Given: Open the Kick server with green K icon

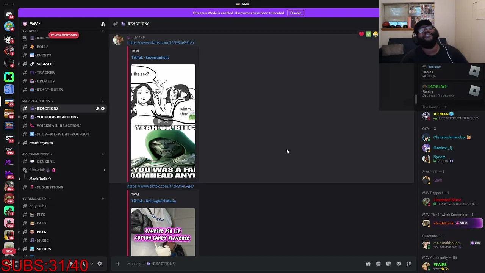Looking at the screenshot, I should tap(9, 77).
